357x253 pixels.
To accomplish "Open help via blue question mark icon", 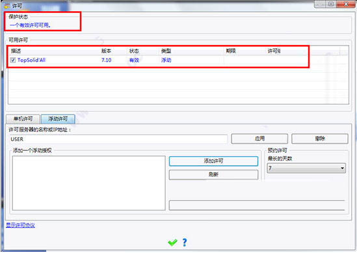I will (185, 243).
